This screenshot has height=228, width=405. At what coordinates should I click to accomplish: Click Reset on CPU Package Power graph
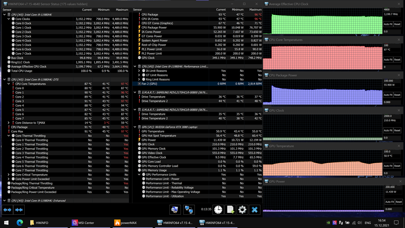pos(397,95)
